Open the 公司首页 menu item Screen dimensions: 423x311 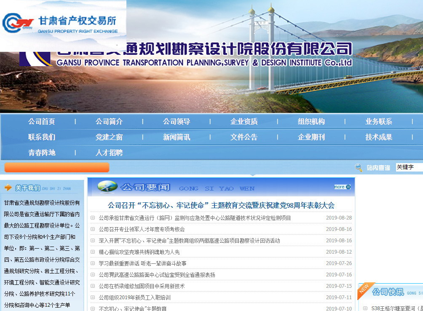click(42, 121)
